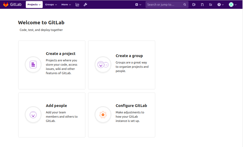The image size is (243, 147).
Task: Click the Create a group heading
Action: 129,56
